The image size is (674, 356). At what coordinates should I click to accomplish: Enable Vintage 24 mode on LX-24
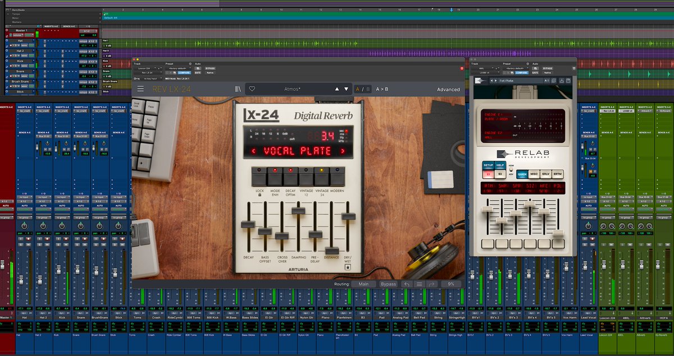point(322,177)
